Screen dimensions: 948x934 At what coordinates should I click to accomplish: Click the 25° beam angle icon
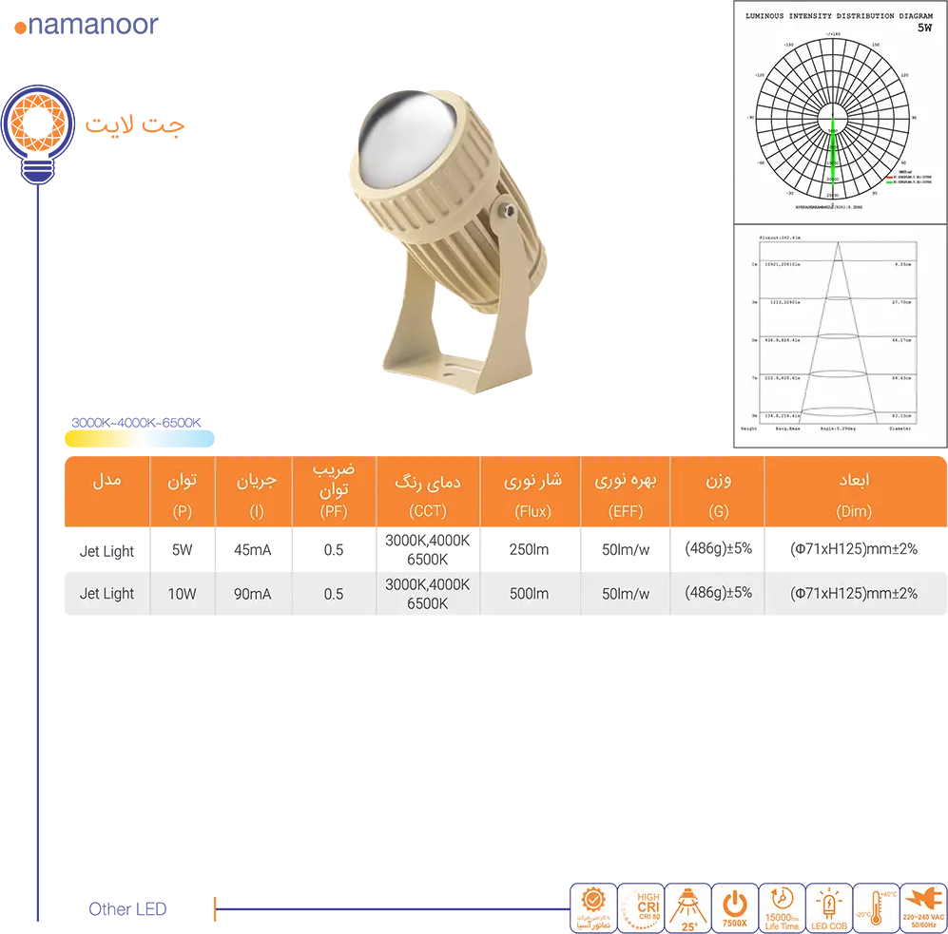687,907
